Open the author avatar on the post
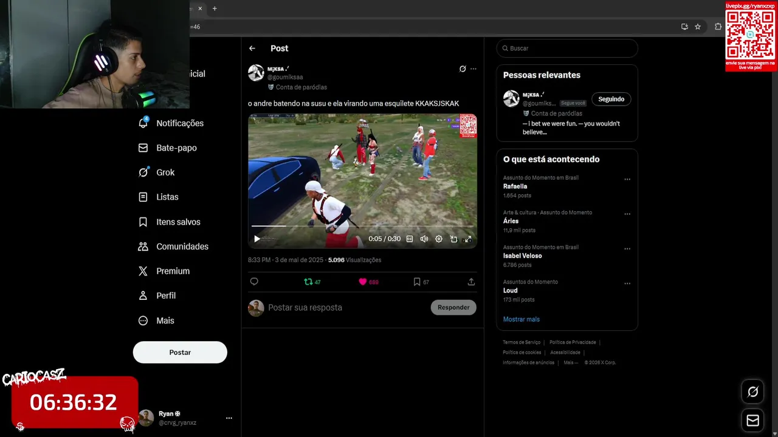Image resolution: width=778 pixels, height=437 pixels. (256, 73)
